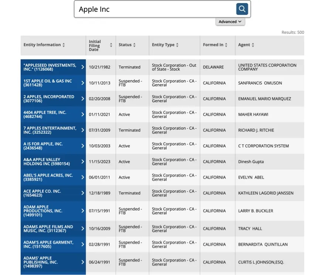
Task: Expand 4404 APPLE TREE row chevron
Action: (x=83, y=114)
